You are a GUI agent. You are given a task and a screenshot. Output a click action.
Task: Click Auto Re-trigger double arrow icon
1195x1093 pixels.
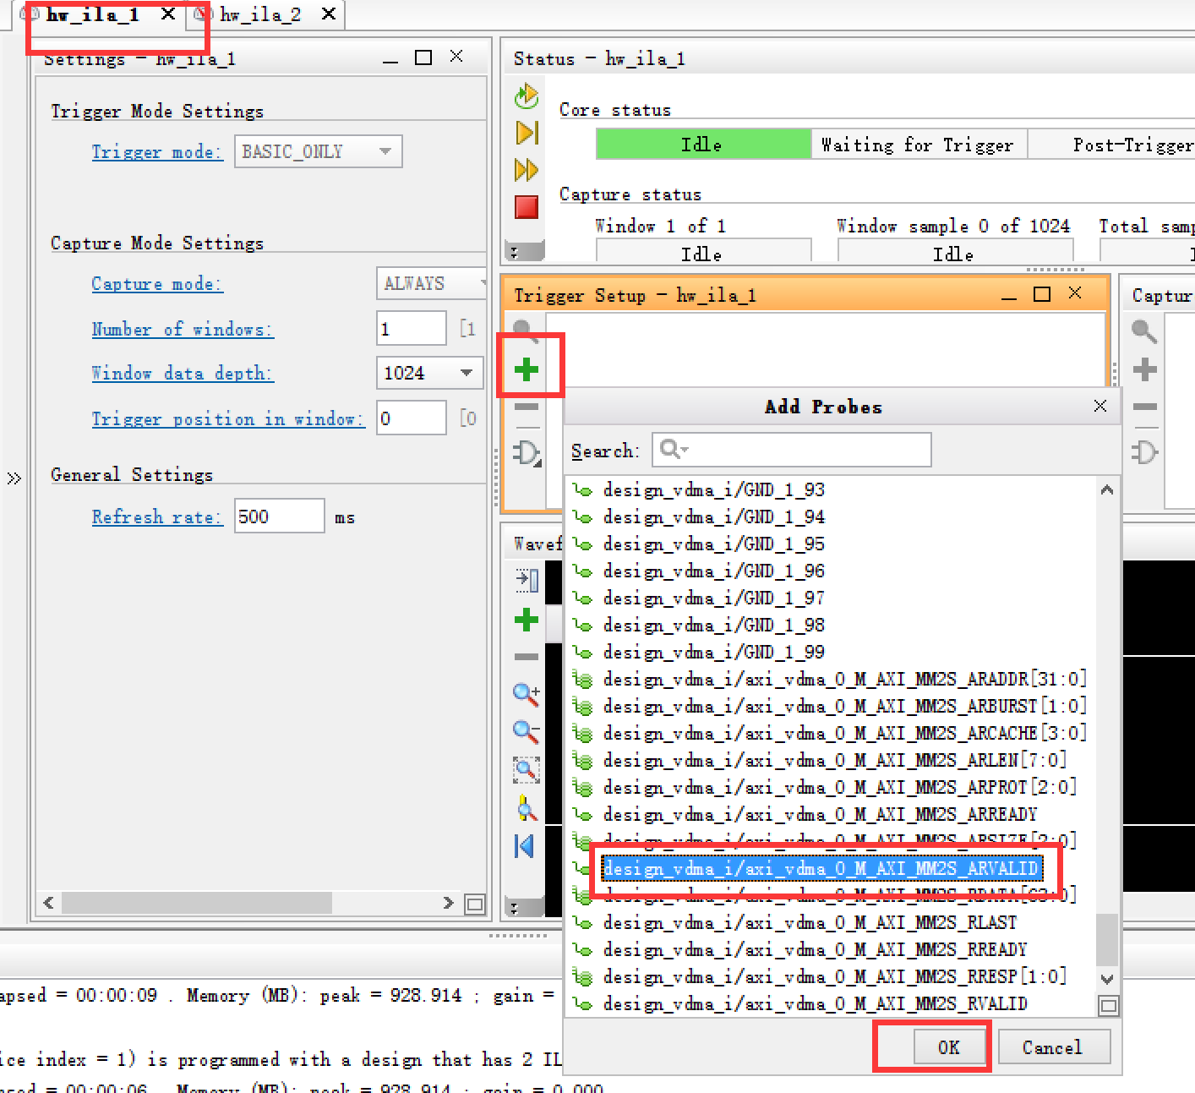[x=527, y=170]
